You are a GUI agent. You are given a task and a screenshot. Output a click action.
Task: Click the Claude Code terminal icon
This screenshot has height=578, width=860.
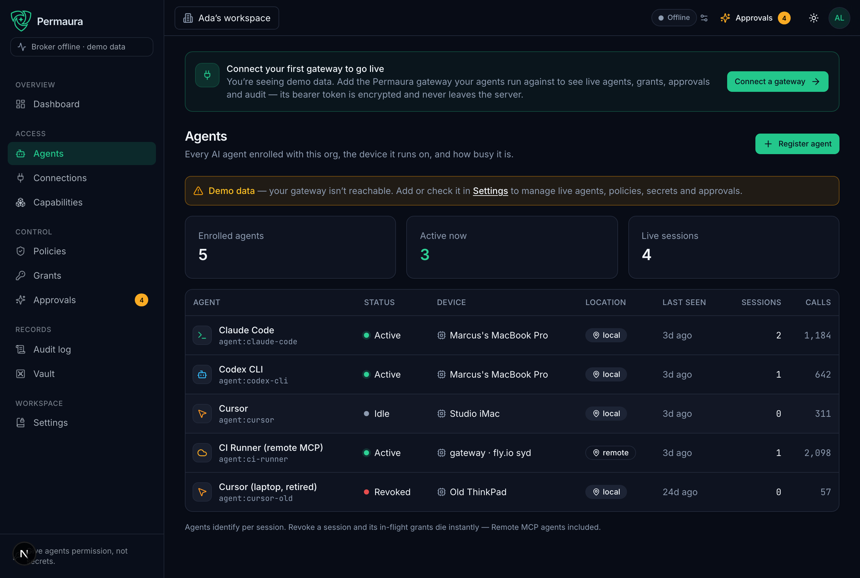(202, 336)
